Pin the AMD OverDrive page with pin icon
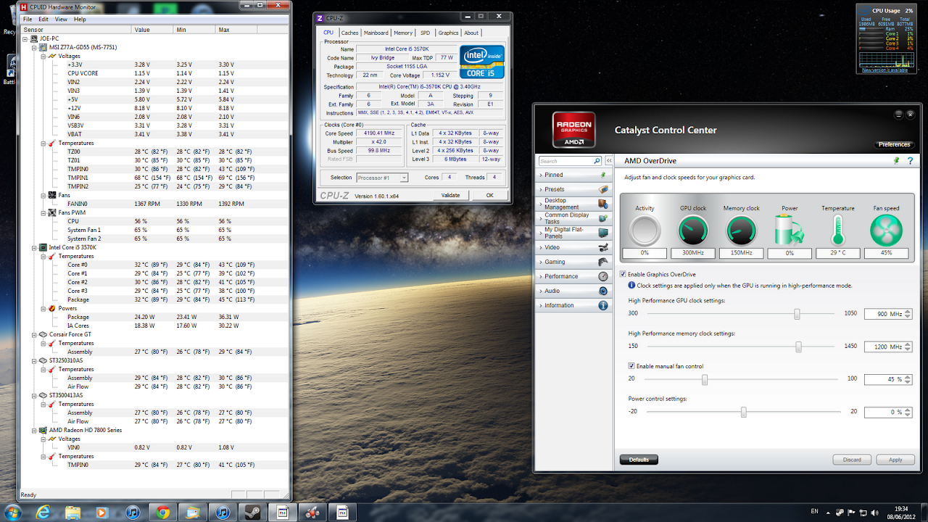The image size is (928, 522). tap(896, 160)
